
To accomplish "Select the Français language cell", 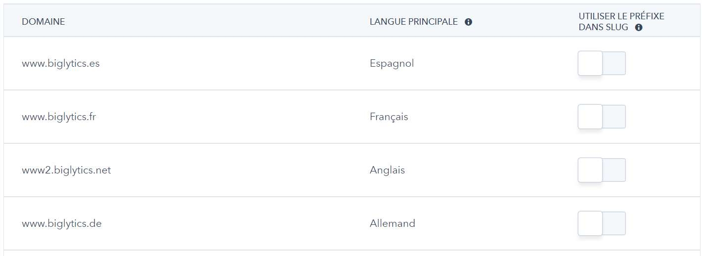I will coord(389,117).
